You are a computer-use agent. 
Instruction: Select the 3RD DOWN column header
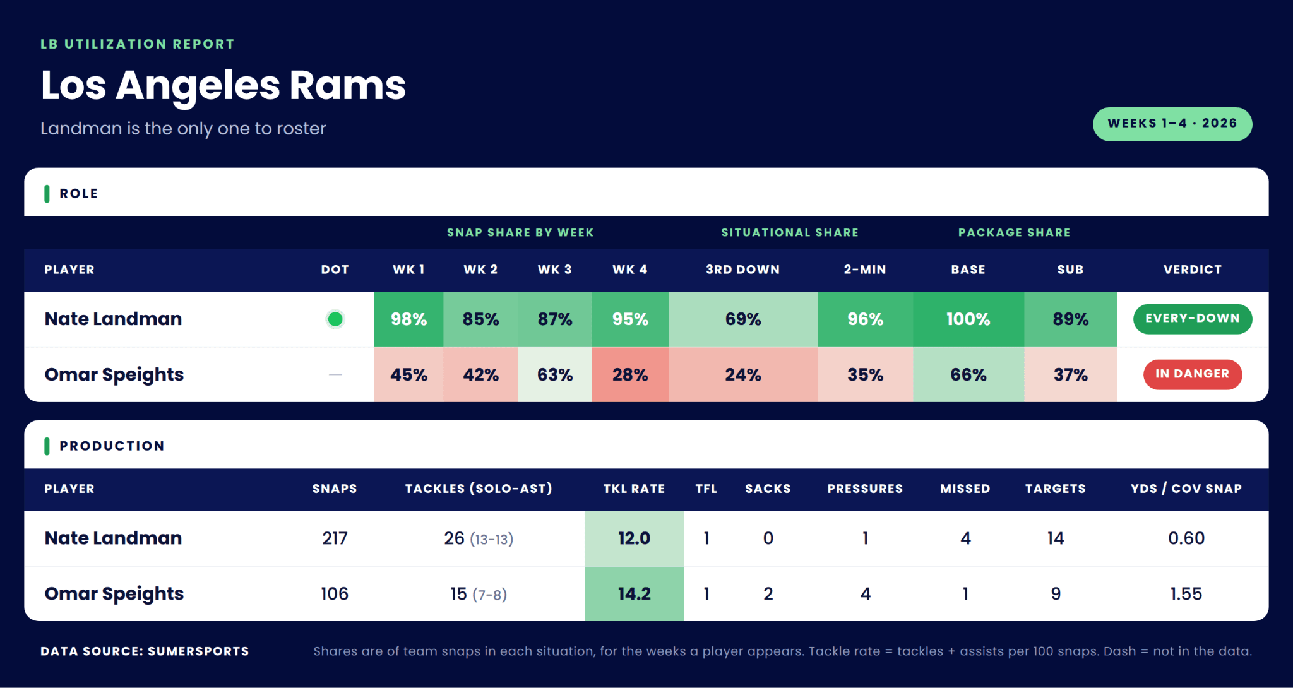[743, 270]
